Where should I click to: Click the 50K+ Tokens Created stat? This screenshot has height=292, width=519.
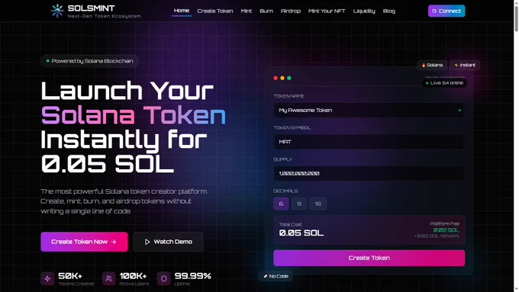[x=67, y=278]
